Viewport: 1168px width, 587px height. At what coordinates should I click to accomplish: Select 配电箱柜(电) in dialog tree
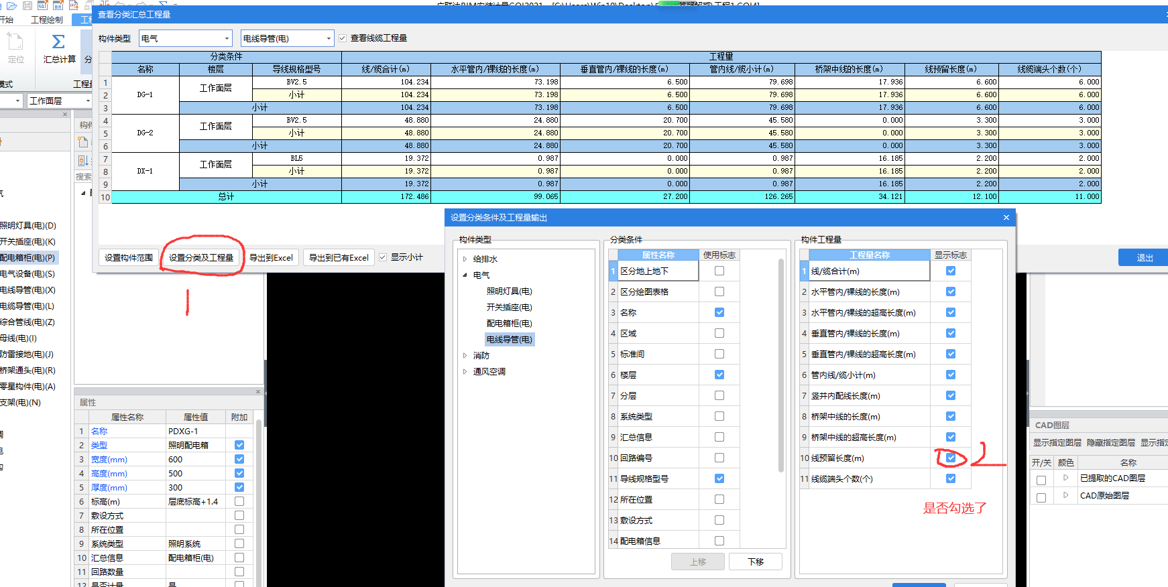pos(509,323)
